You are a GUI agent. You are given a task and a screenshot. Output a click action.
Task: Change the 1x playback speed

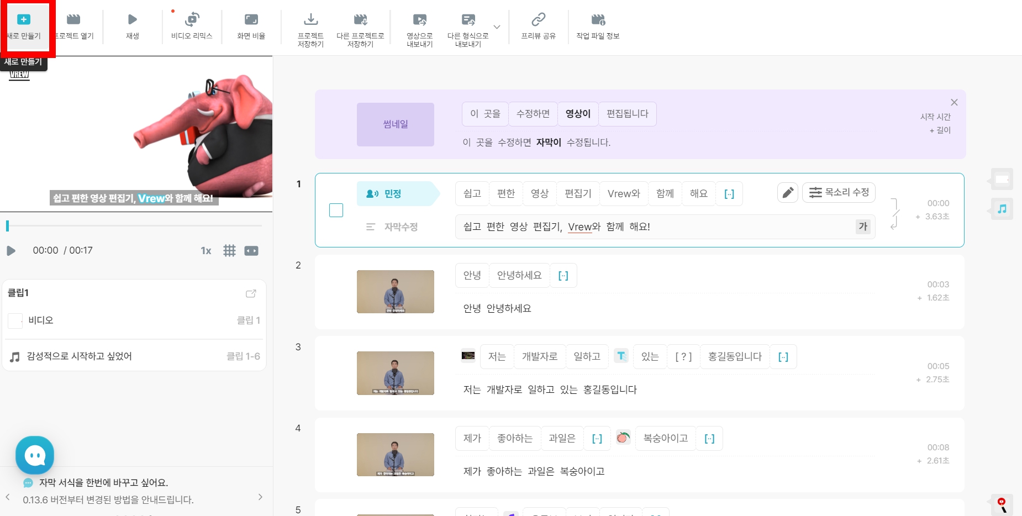(x=206, y=251)
